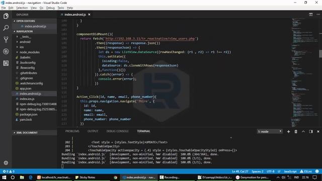The image size is (322, 181).
Task: Close the index.android.js editor tab
Action: tap(89, 15)
